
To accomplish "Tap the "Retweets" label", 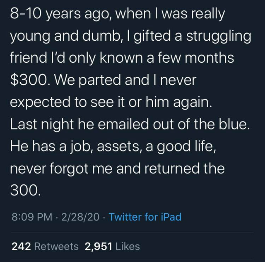I will 56,246.
